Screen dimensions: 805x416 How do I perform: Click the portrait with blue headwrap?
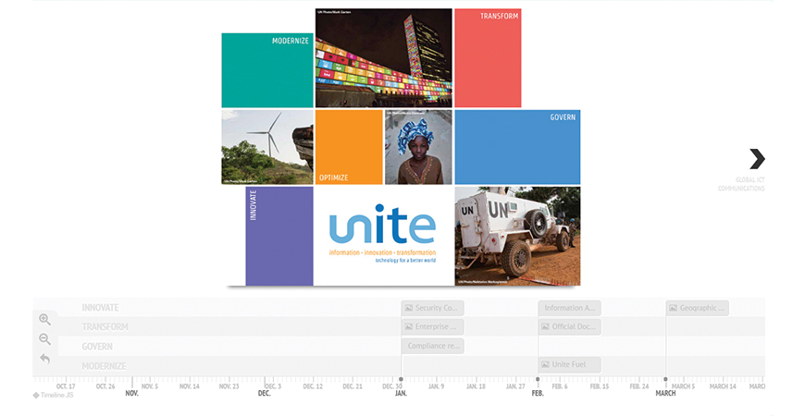click(x=418, y=147)
